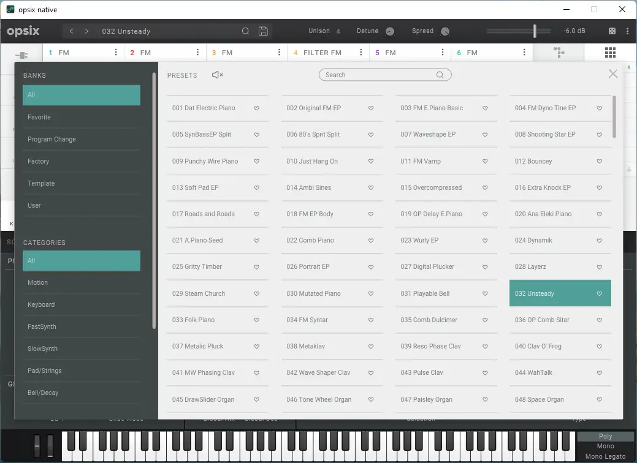637x463 pixels.
Task: Go to previous preset arrow
Action: click(x=71, y=31)
